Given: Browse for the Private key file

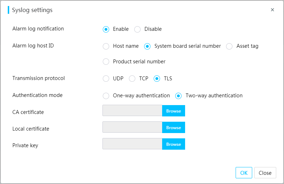Looking at the screenshot, I should (173, 144).
